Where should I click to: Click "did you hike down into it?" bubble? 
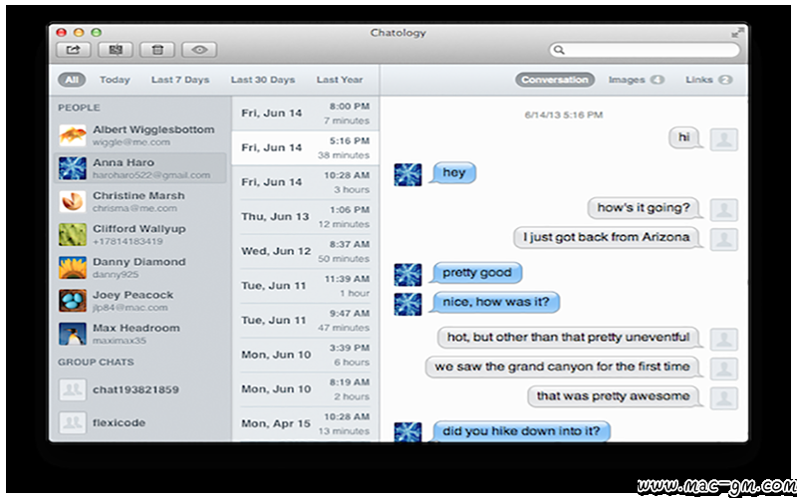click(x=520, y=431)
